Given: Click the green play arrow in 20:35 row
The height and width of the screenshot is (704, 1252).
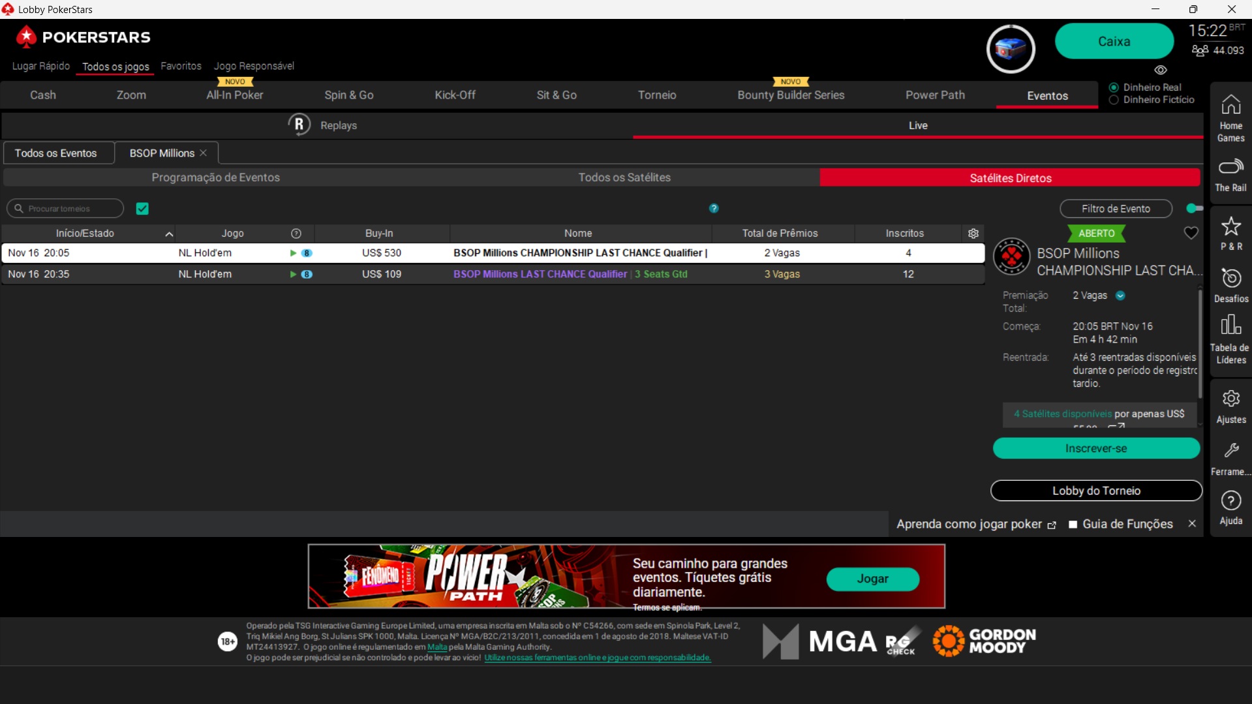Looking at the screenshot, I should (x=293, y=275).
